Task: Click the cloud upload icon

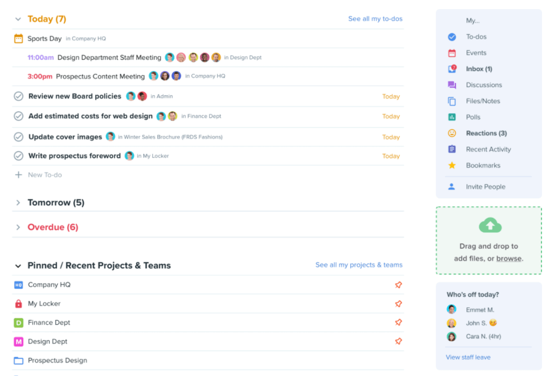Action: [x=490, y=226]
